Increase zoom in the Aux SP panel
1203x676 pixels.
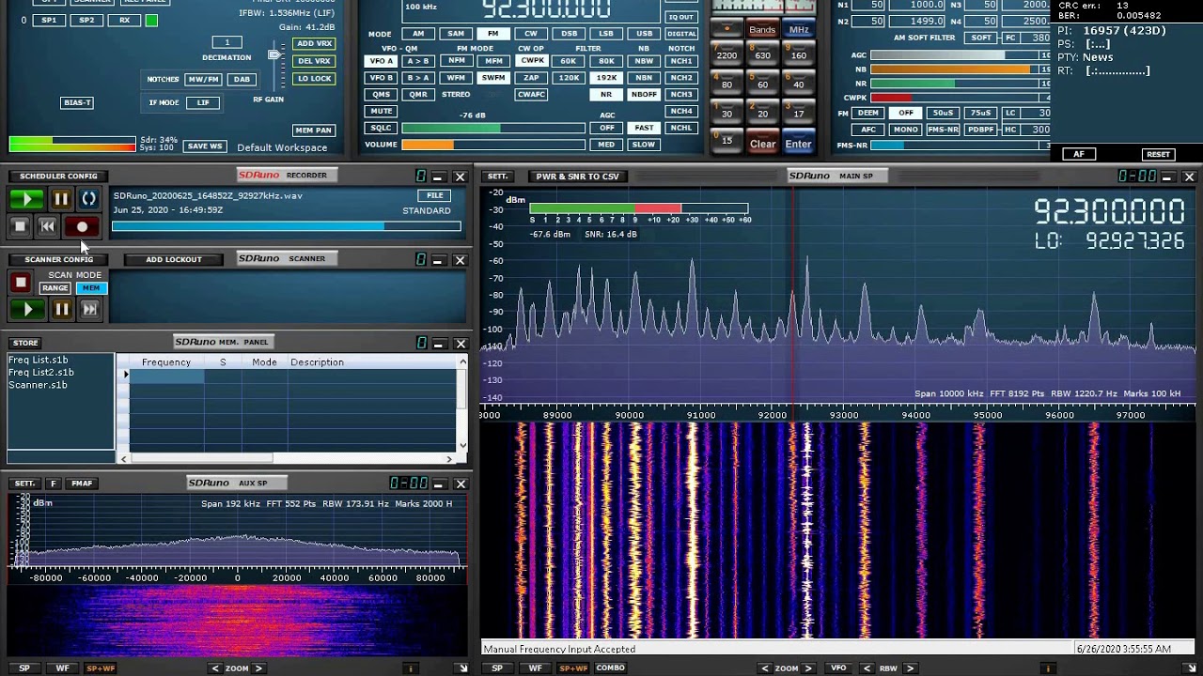(258, 668)
